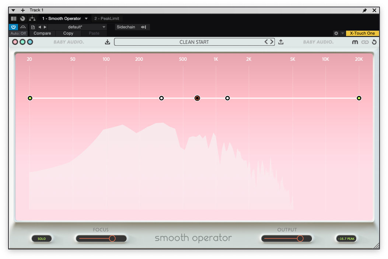The height and width of the screenshot is (259, 388).
Task: Open the Track 1 window menu triangle
Action: 13,10
